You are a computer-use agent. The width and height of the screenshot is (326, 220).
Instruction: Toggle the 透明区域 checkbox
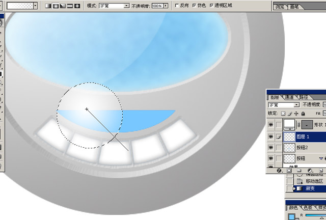tap(211, 6)
